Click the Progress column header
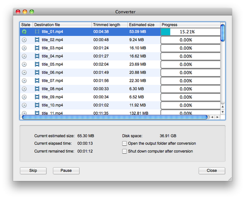This screenshot has width=245, height=199. [190, 25]
